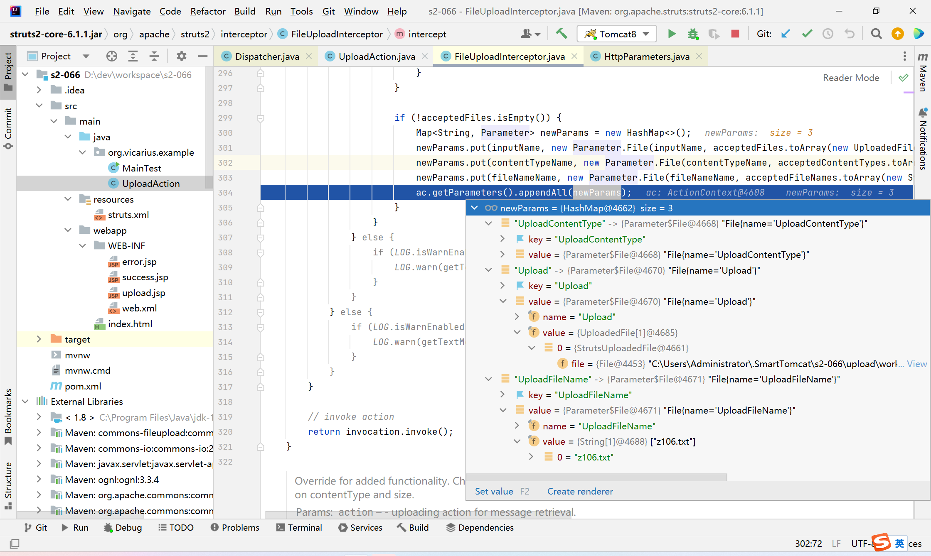Click the Build project hammer icon
The image size is (931, 556).
pyautogui.click(x=562, y=34)
